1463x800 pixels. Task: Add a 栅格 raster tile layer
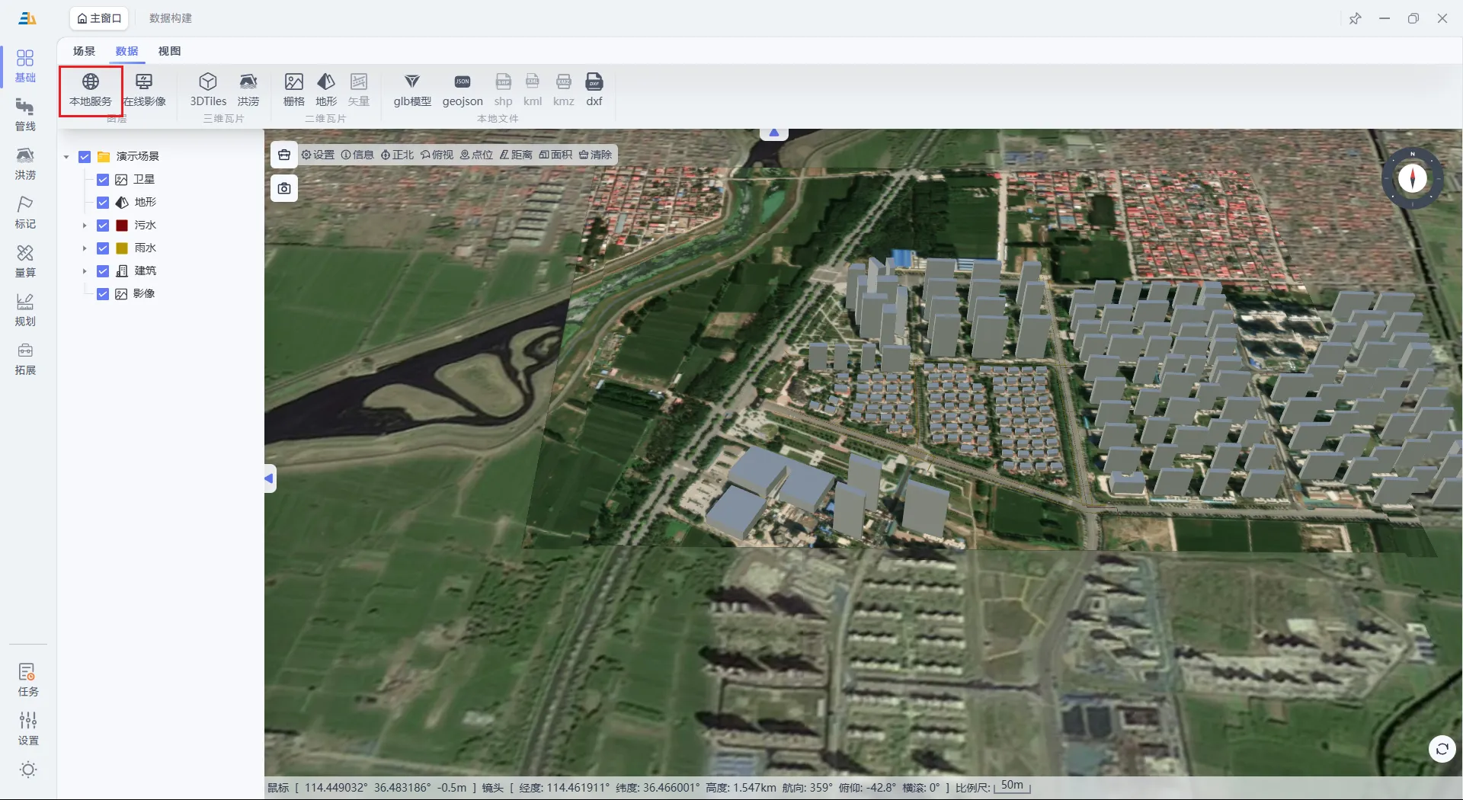294,90
